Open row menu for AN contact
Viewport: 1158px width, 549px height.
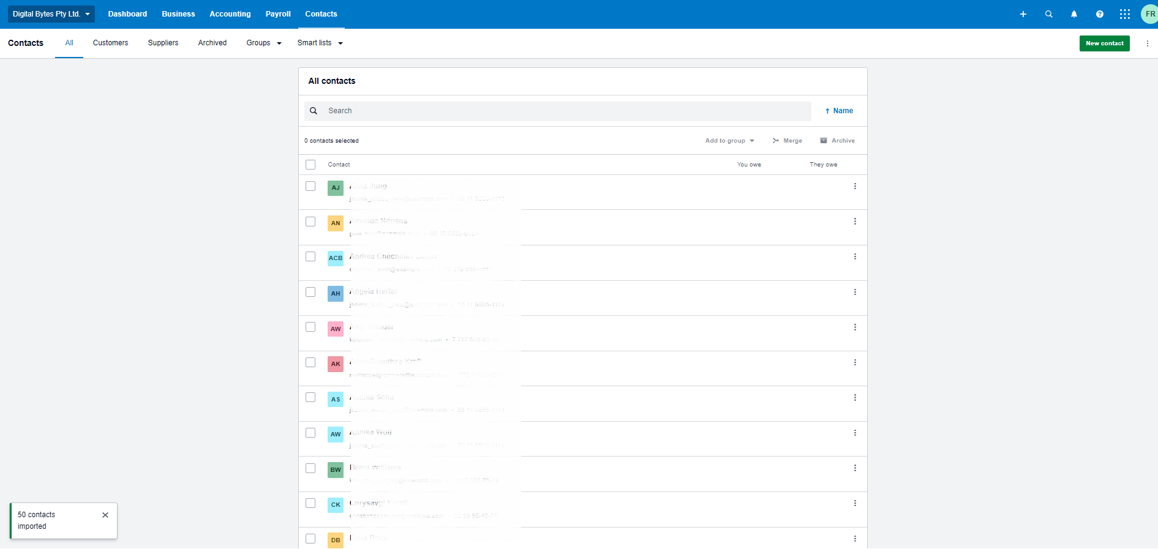(x=855, y=222)
